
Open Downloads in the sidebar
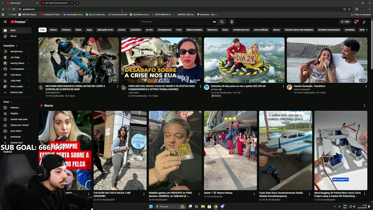coord(16,137)
